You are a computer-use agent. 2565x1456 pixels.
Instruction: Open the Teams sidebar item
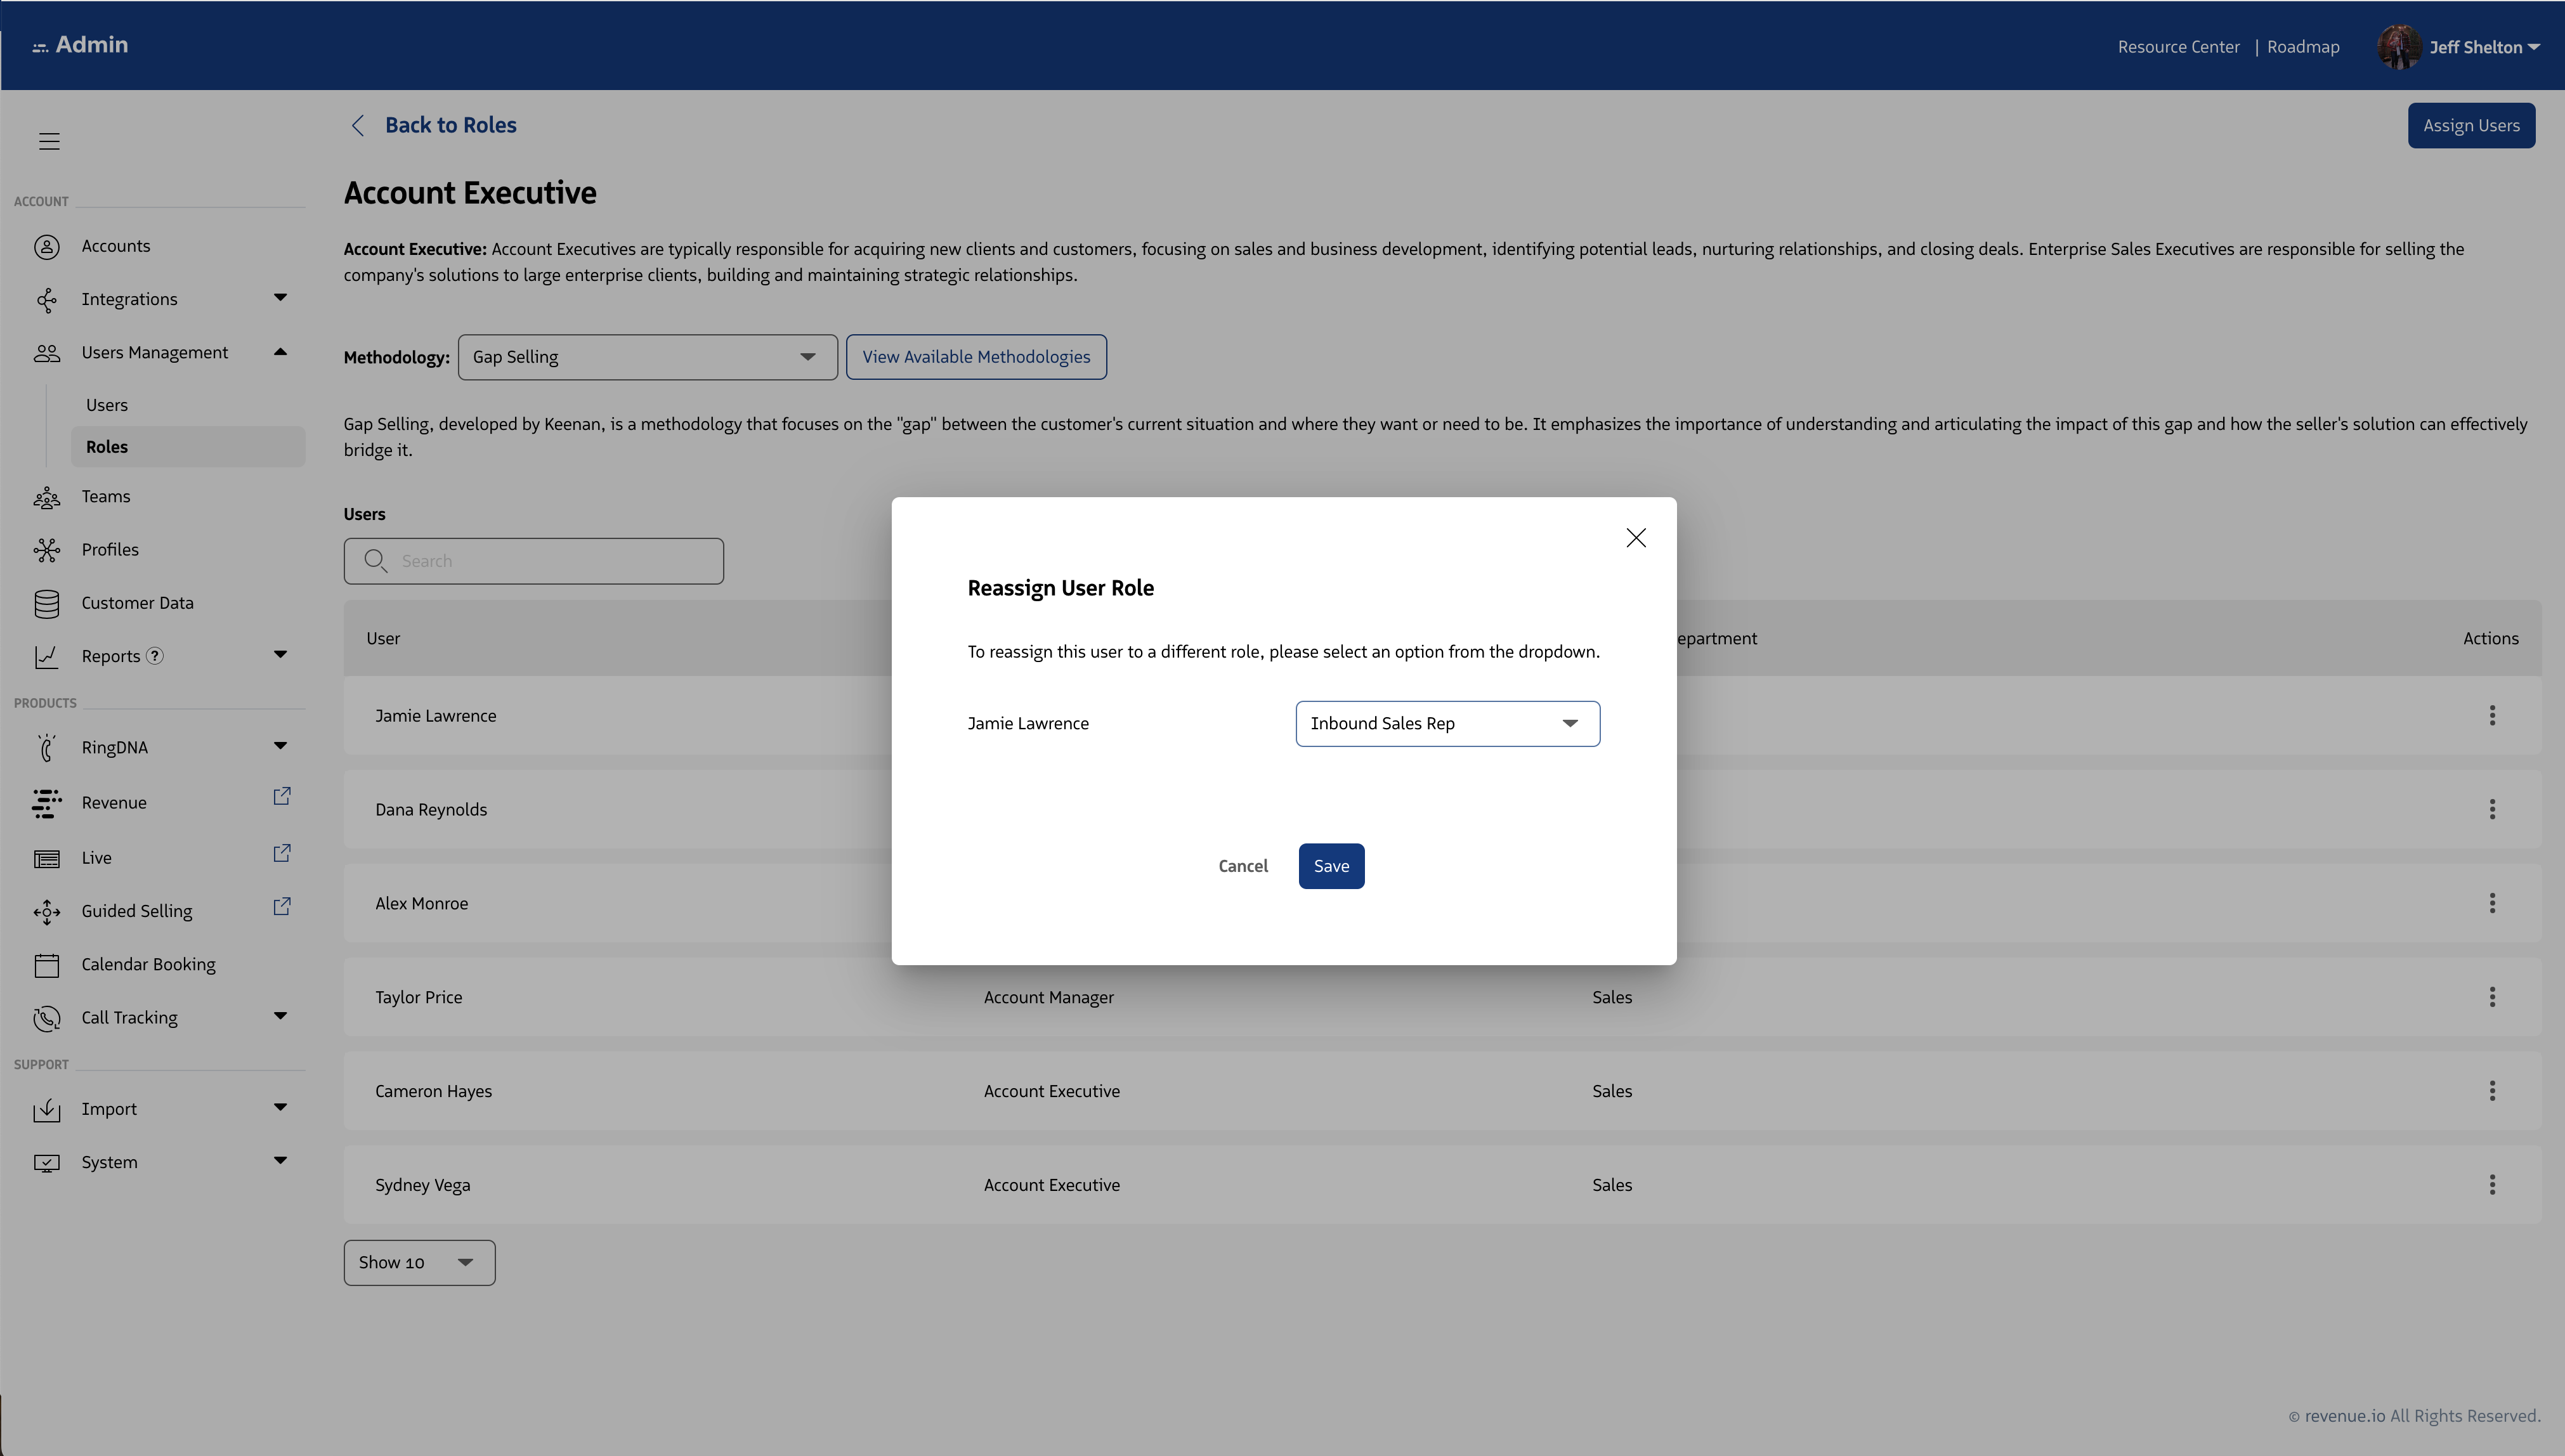point(106,497)
